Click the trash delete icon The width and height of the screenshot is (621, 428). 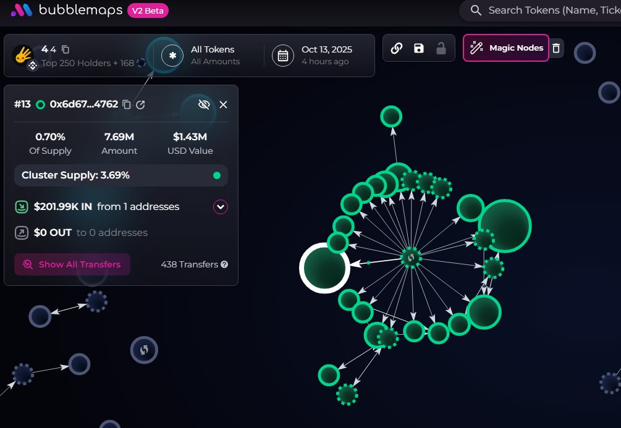click(x=556, y=48)
